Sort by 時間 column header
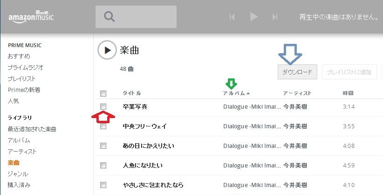The image size is (383, 195). coord(348,93)
